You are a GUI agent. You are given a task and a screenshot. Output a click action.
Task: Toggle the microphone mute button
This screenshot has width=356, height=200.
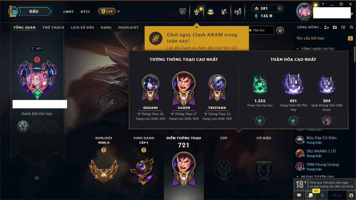point(322,195)
